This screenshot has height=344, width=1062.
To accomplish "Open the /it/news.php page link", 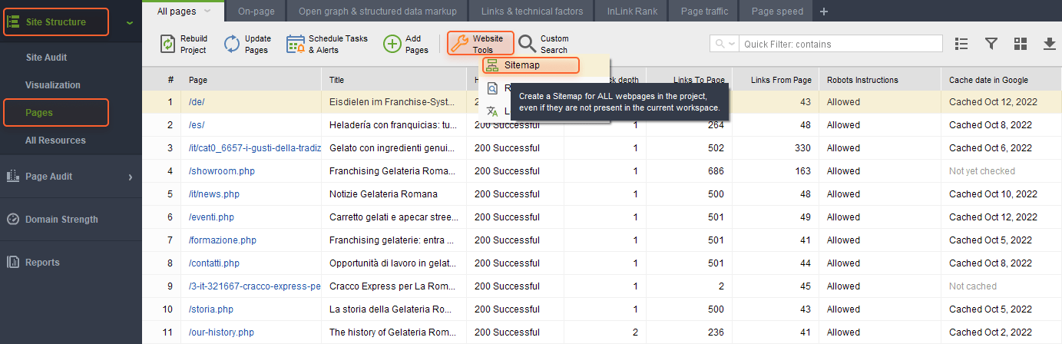I will click(214, 194).
